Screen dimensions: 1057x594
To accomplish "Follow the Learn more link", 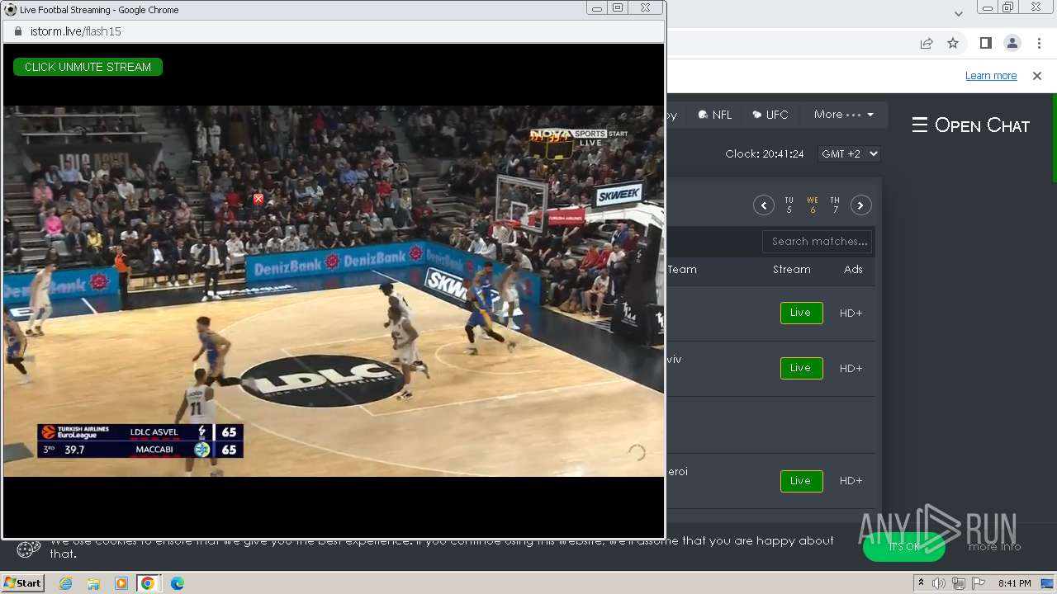I will pos(991,76).
